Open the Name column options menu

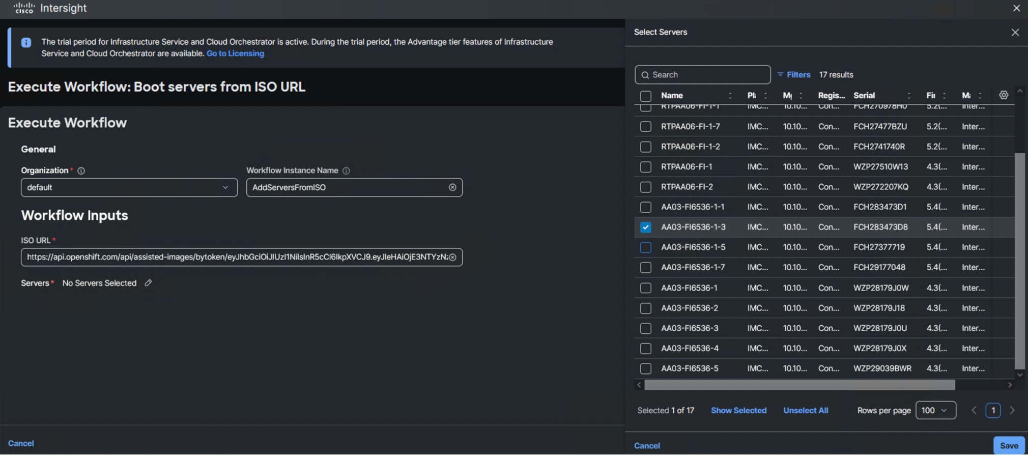coord(730,96)
